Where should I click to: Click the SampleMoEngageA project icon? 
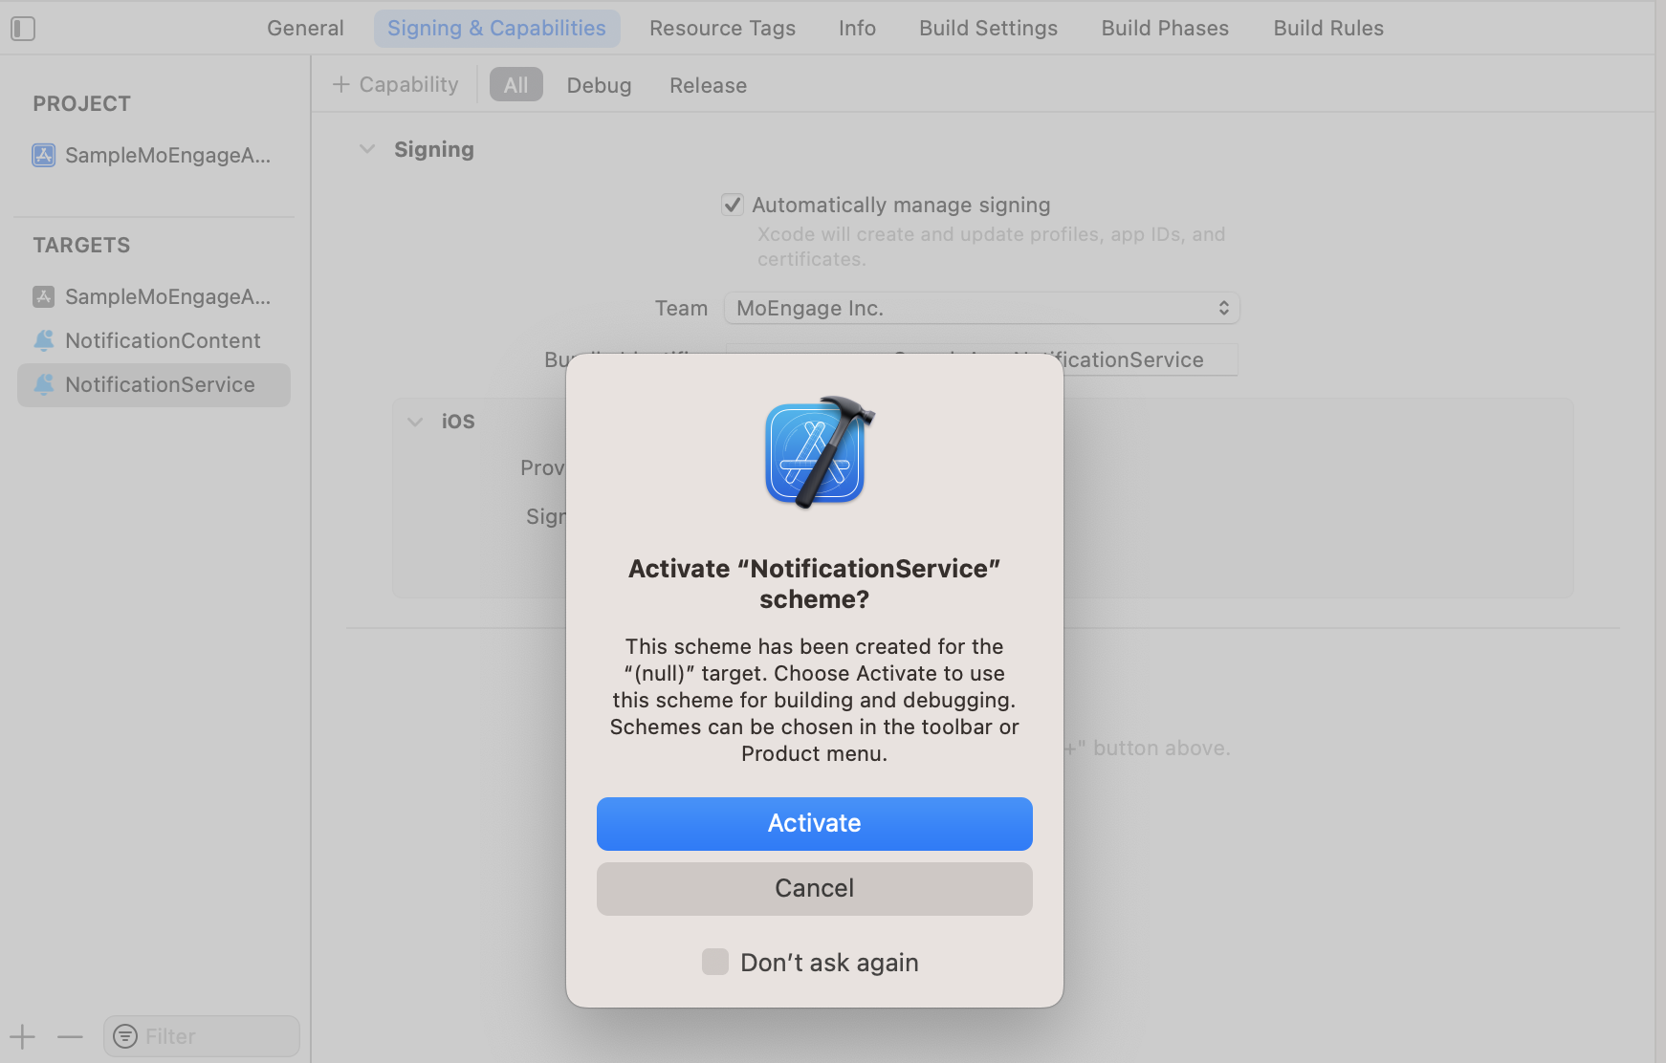44,155
